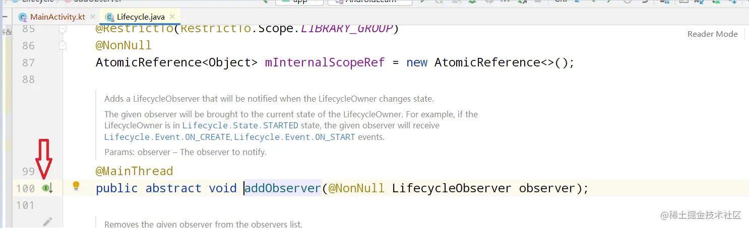Show intention actions with the yellow lightbulb
The height and width of the screenshot is (228, 749).
[76, 186]
